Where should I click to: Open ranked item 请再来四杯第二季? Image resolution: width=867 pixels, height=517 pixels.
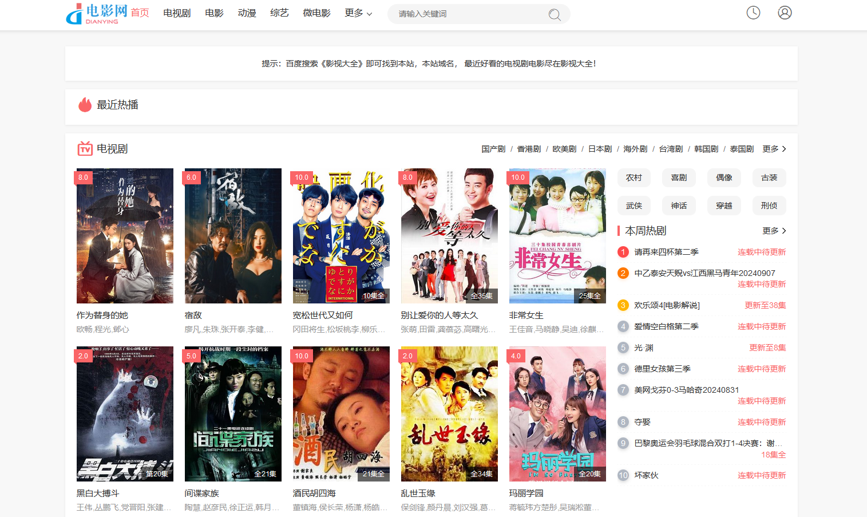[666, 252]
